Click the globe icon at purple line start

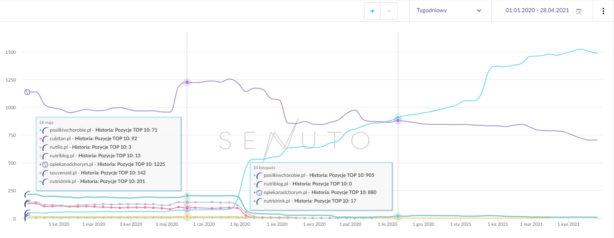27,92
